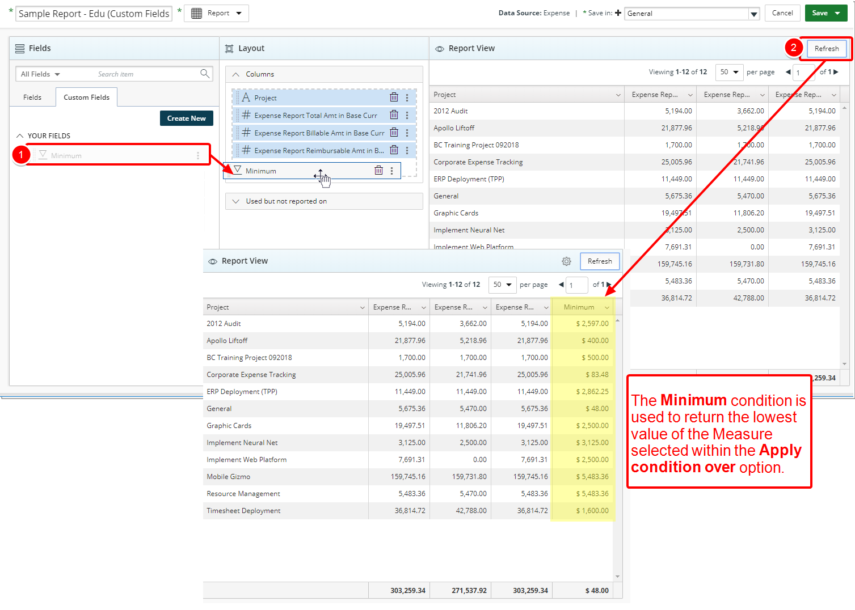
Task: Collapse the Columns section
Action: pyautogui.click(x=235, y=74)
